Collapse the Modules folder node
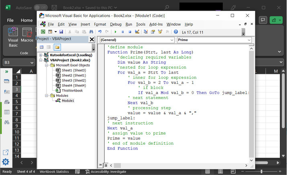Image resolution: width=287 pixels, height=175 pixels. [46, 96]
